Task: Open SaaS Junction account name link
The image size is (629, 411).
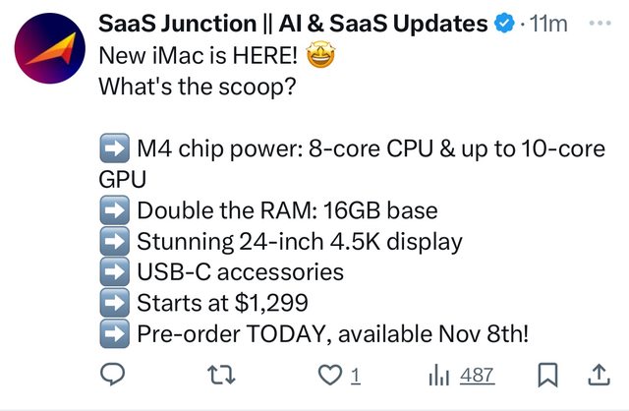Action: [x=294, y=24]
